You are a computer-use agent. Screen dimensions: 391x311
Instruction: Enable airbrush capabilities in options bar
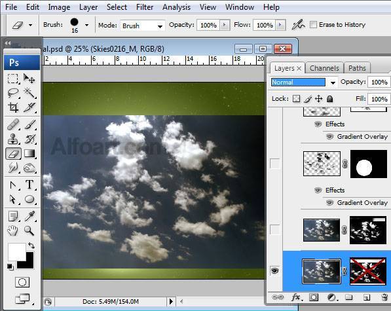pos(299,25)
